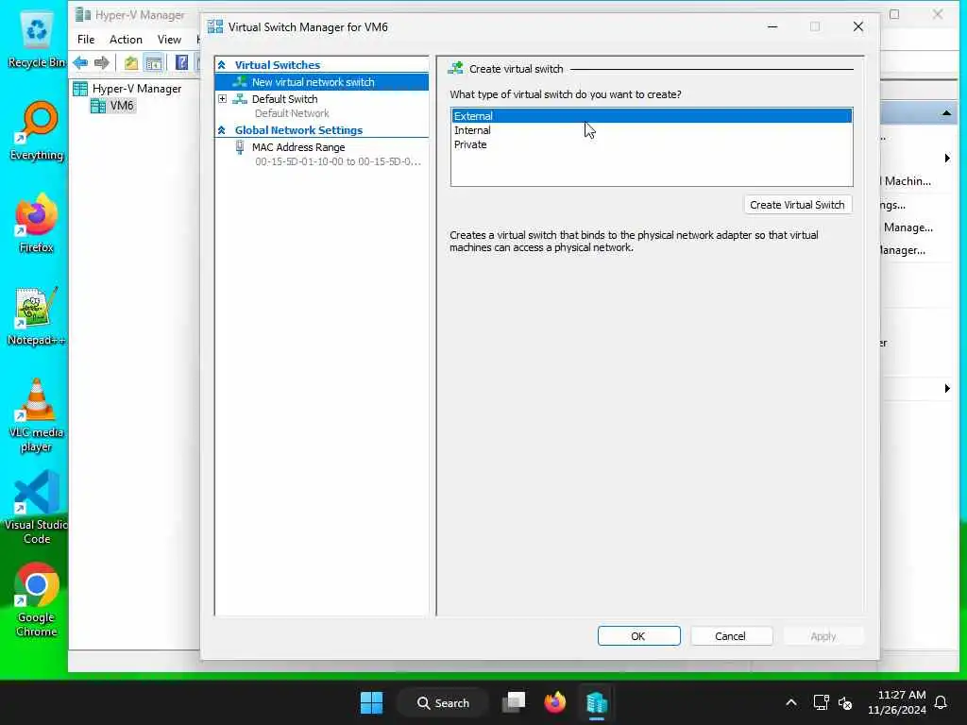The height and width of the screenshot is (725, 967).
Task: Click taskbar Search box
Action: click(x=443, y=702)
